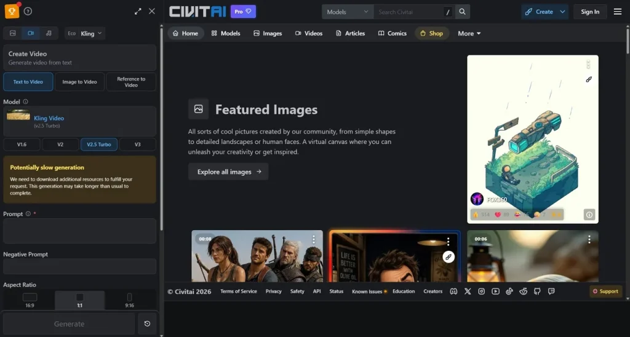Image resolution: width=630 pixels, height=337 pixels.
Task: Open Civitai GitHub icon
Action: [537, 291]
